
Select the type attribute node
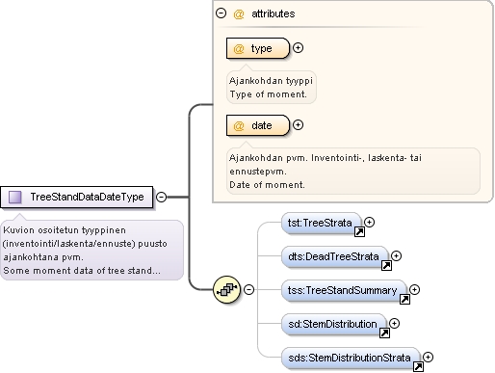click(x=258, y=48)
